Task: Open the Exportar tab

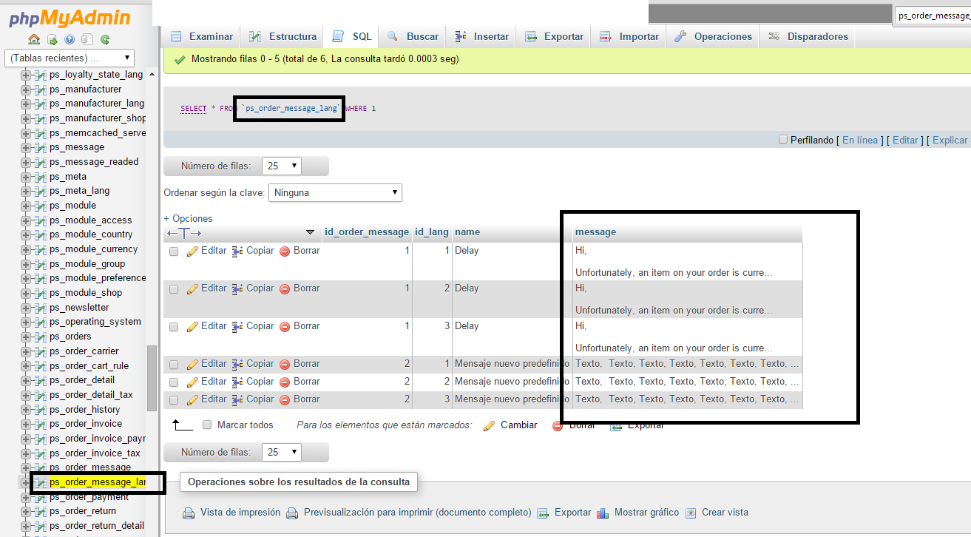Action: coord(555,36)
